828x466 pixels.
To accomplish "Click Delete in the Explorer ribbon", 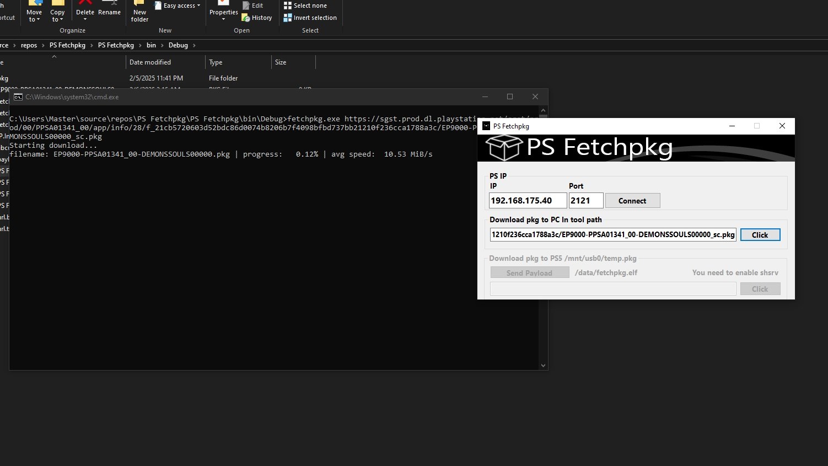I will tap(85, 12).
